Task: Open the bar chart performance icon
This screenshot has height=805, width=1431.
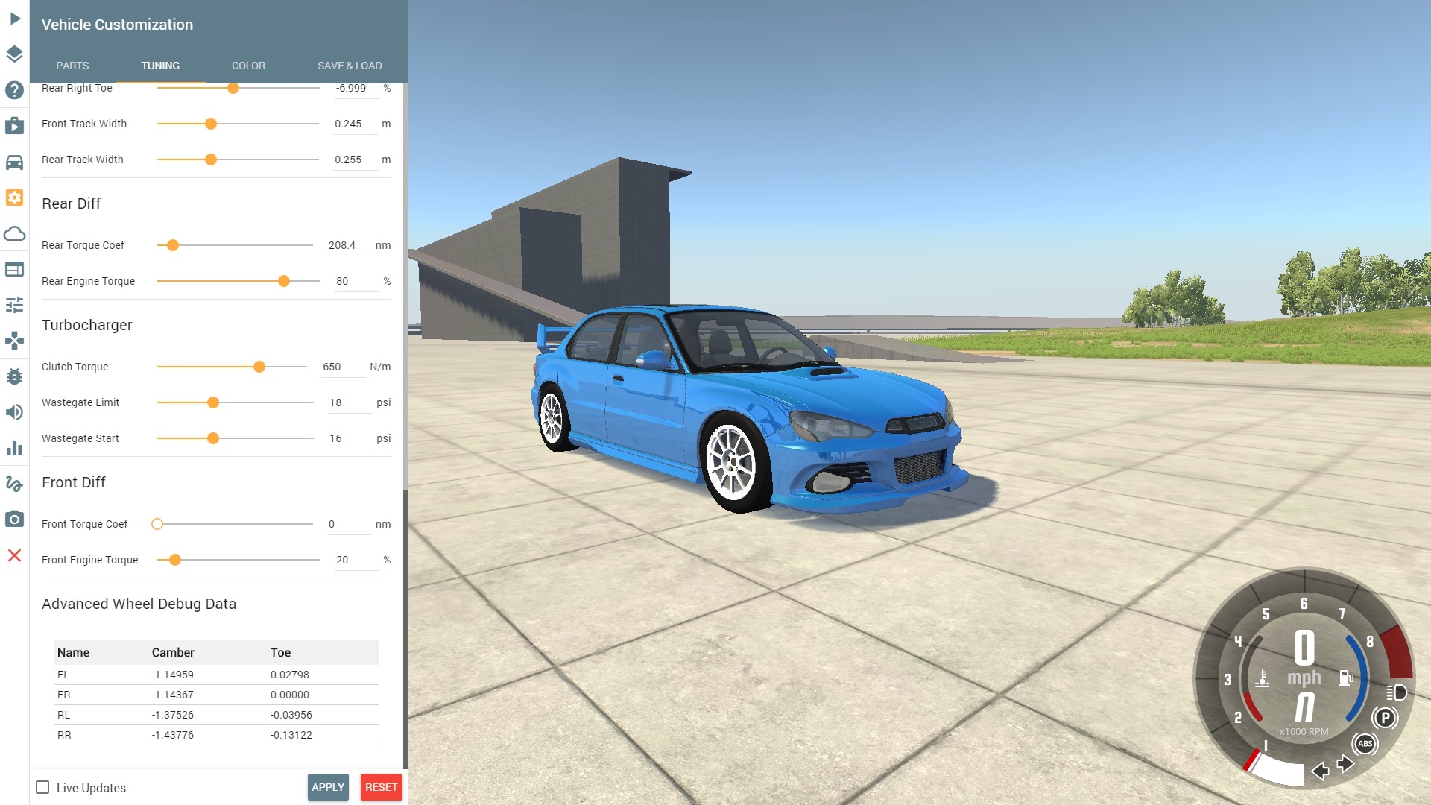Action: coord(14,448)
